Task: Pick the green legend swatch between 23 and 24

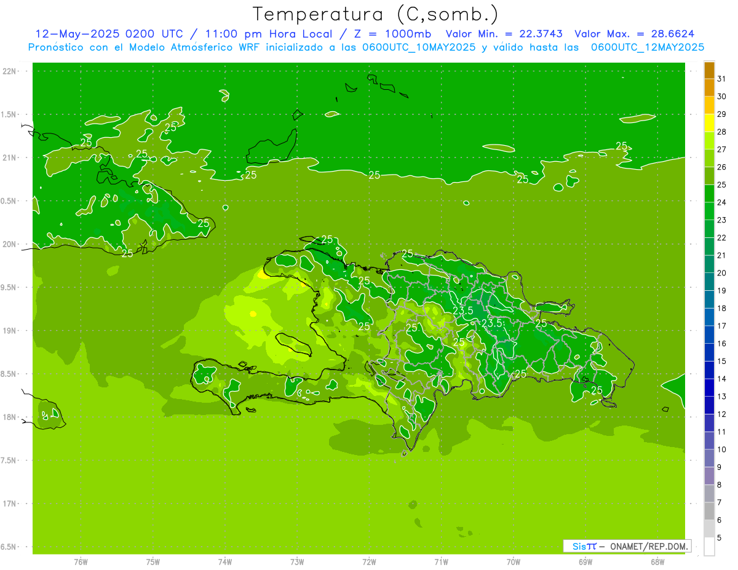Action: pyautogui.click(x=709, y=212)
